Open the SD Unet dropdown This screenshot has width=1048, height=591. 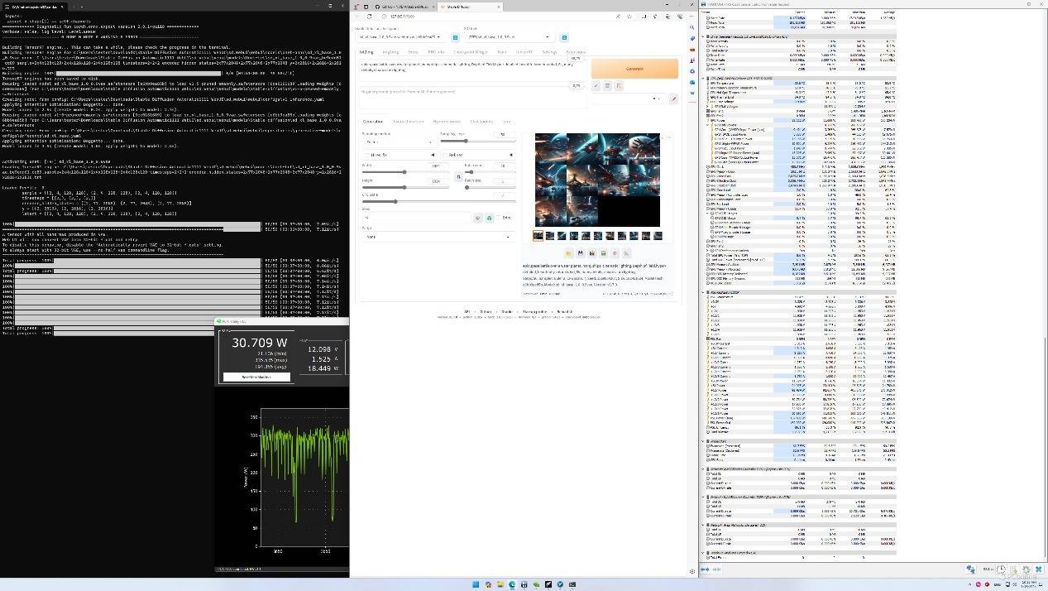click(509, 37)
